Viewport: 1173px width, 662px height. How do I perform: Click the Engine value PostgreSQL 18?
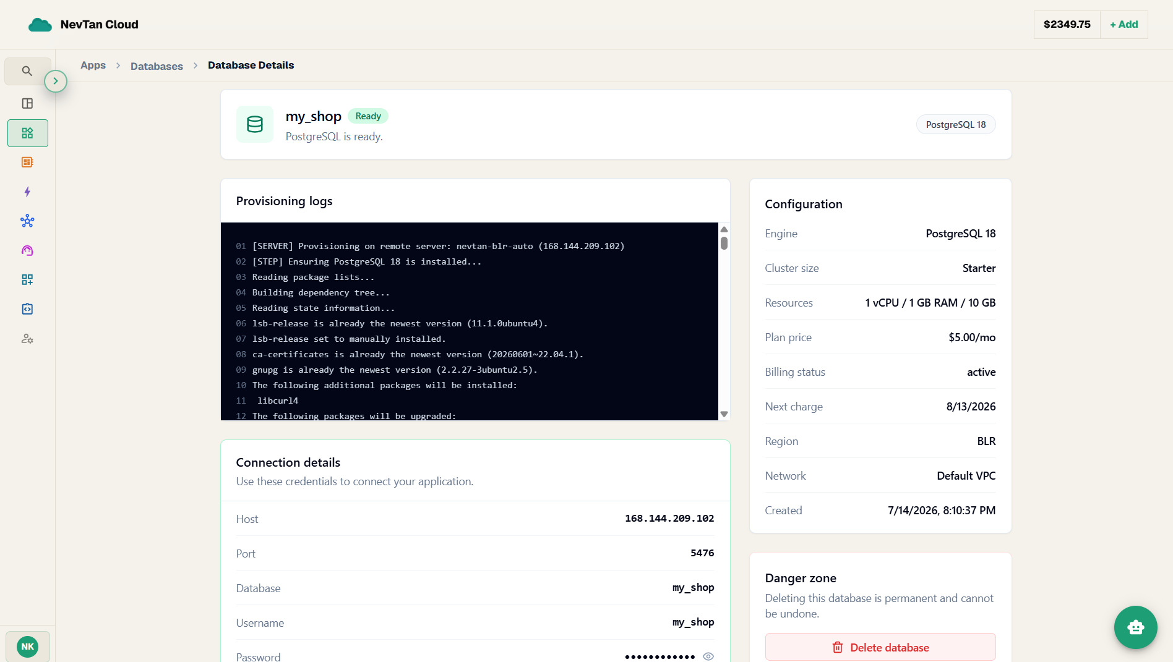pyautogui.click(x=960, y=234)
